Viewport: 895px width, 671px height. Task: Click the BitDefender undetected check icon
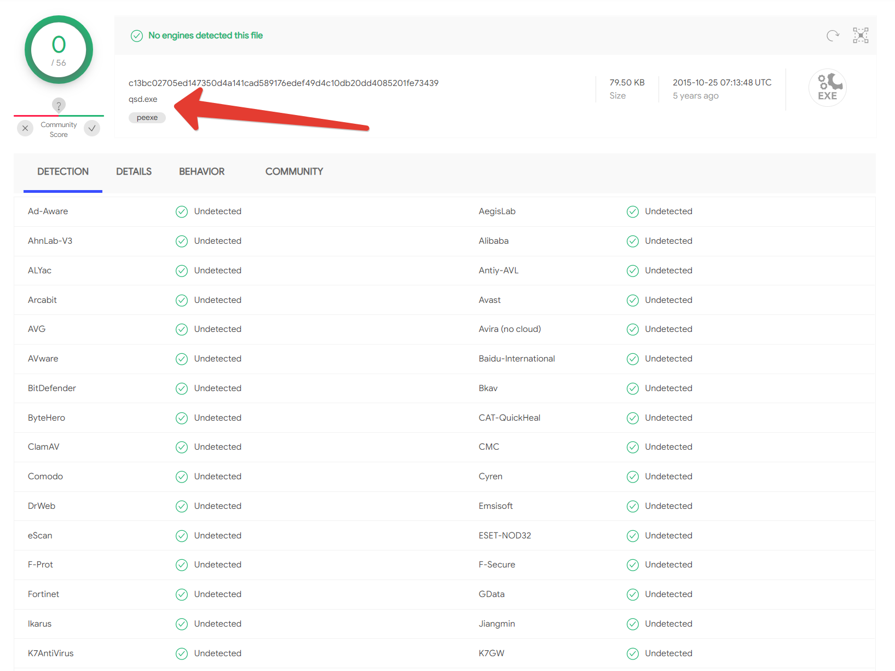(x=182, y=388)
